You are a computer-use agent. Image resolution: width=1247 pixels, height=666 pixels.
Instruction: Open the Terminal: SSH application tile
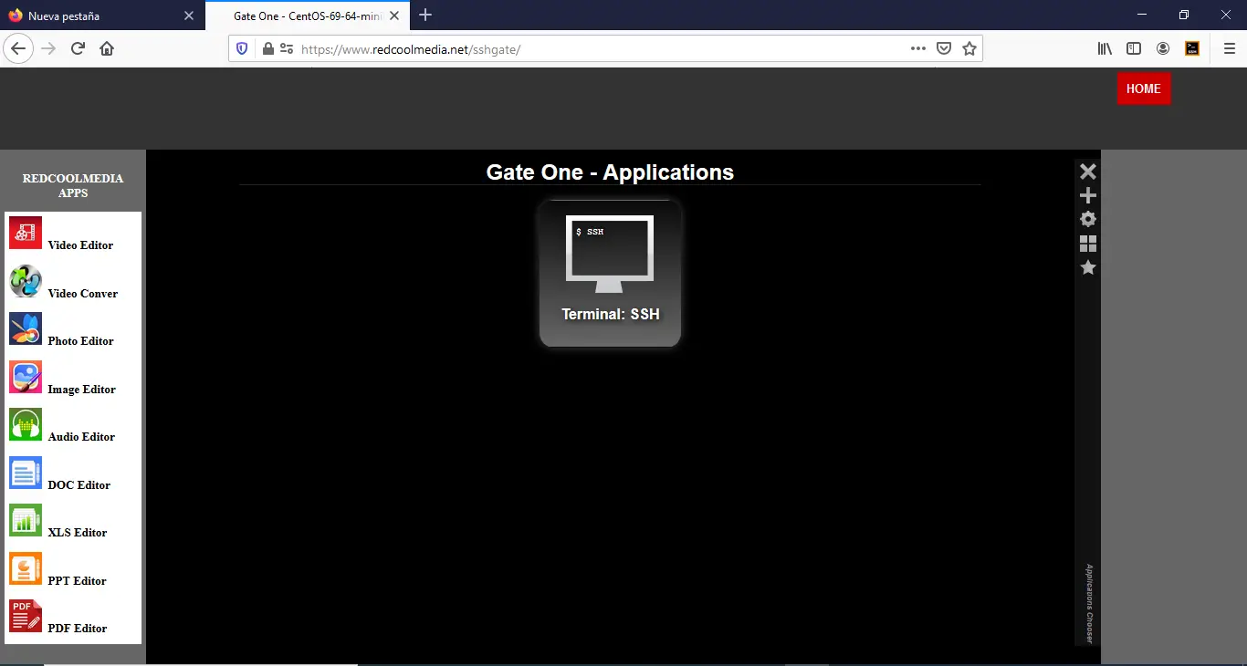[x=610, y=273]
